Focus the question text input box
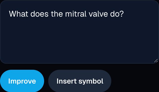 (x=79, y=32)
